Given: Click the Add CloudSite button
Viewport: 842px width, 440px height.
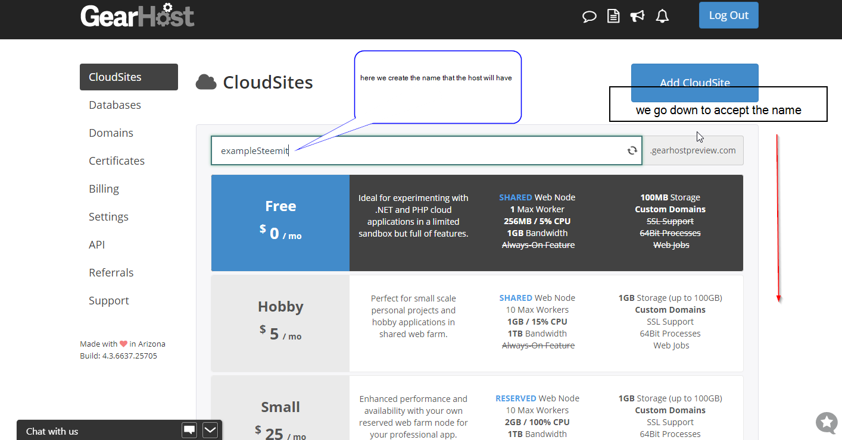Looking at the screenshot, I should pyautogui.click(x=694, y=83).
